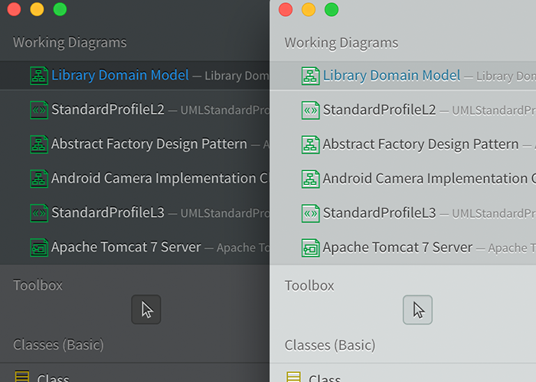
Task: Click the yellow Class icon in light toolbox
Action: pyautogui.click(x=293, y=377)
